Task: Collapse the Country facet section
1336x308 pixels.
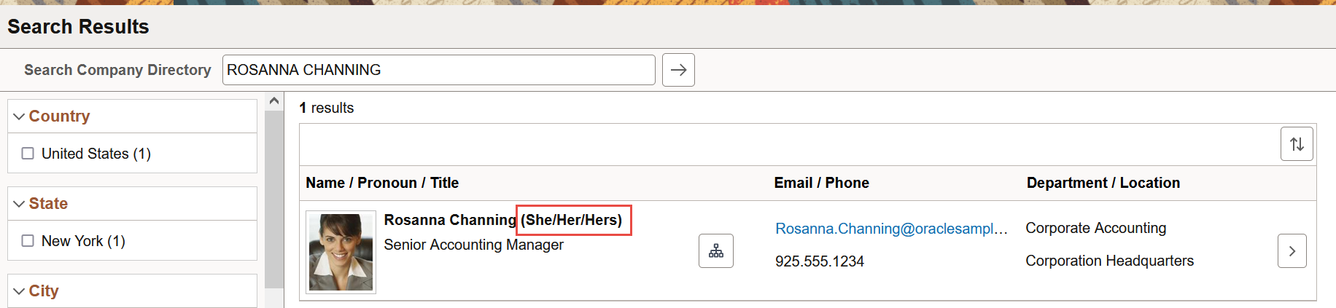Action: click(20, 117)
